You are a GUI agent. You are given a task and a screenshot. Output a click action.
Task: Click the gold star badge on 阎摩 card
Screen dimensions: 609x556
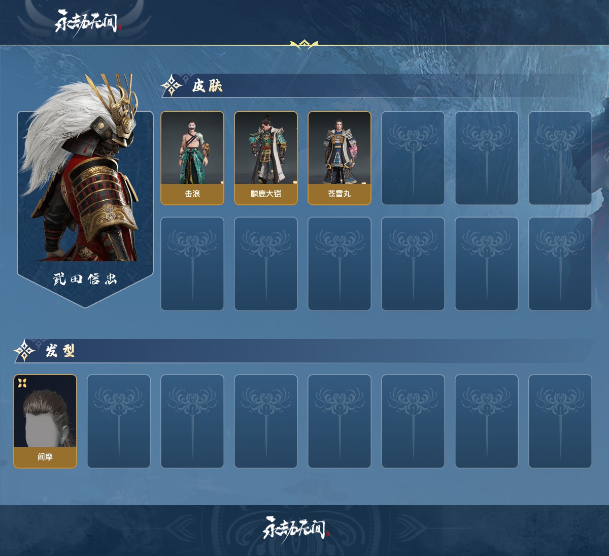pos(22,383)
